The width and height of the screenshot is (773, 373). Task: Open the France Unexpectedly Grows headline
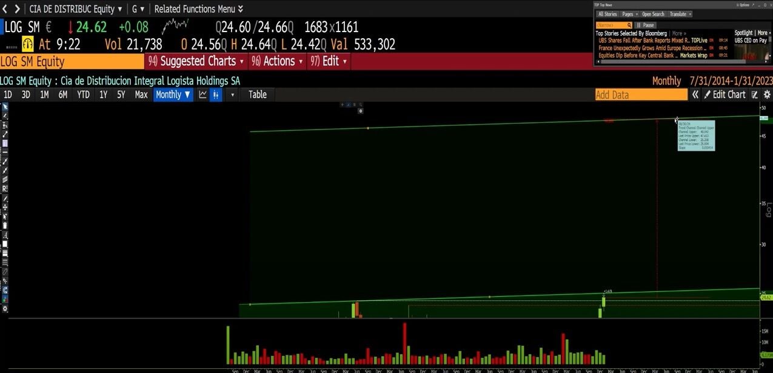pyautogui.click(x=652, y=48)
